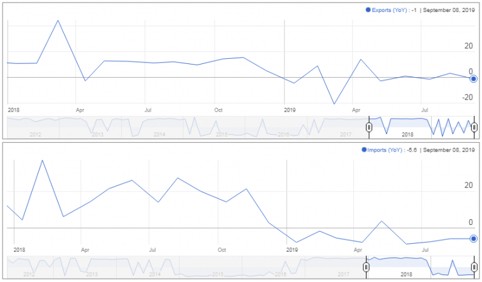Grab the left range handle of the Exports navigator
Image resolution: width=482 pixels, height=282 pixels.
(369, 127)
